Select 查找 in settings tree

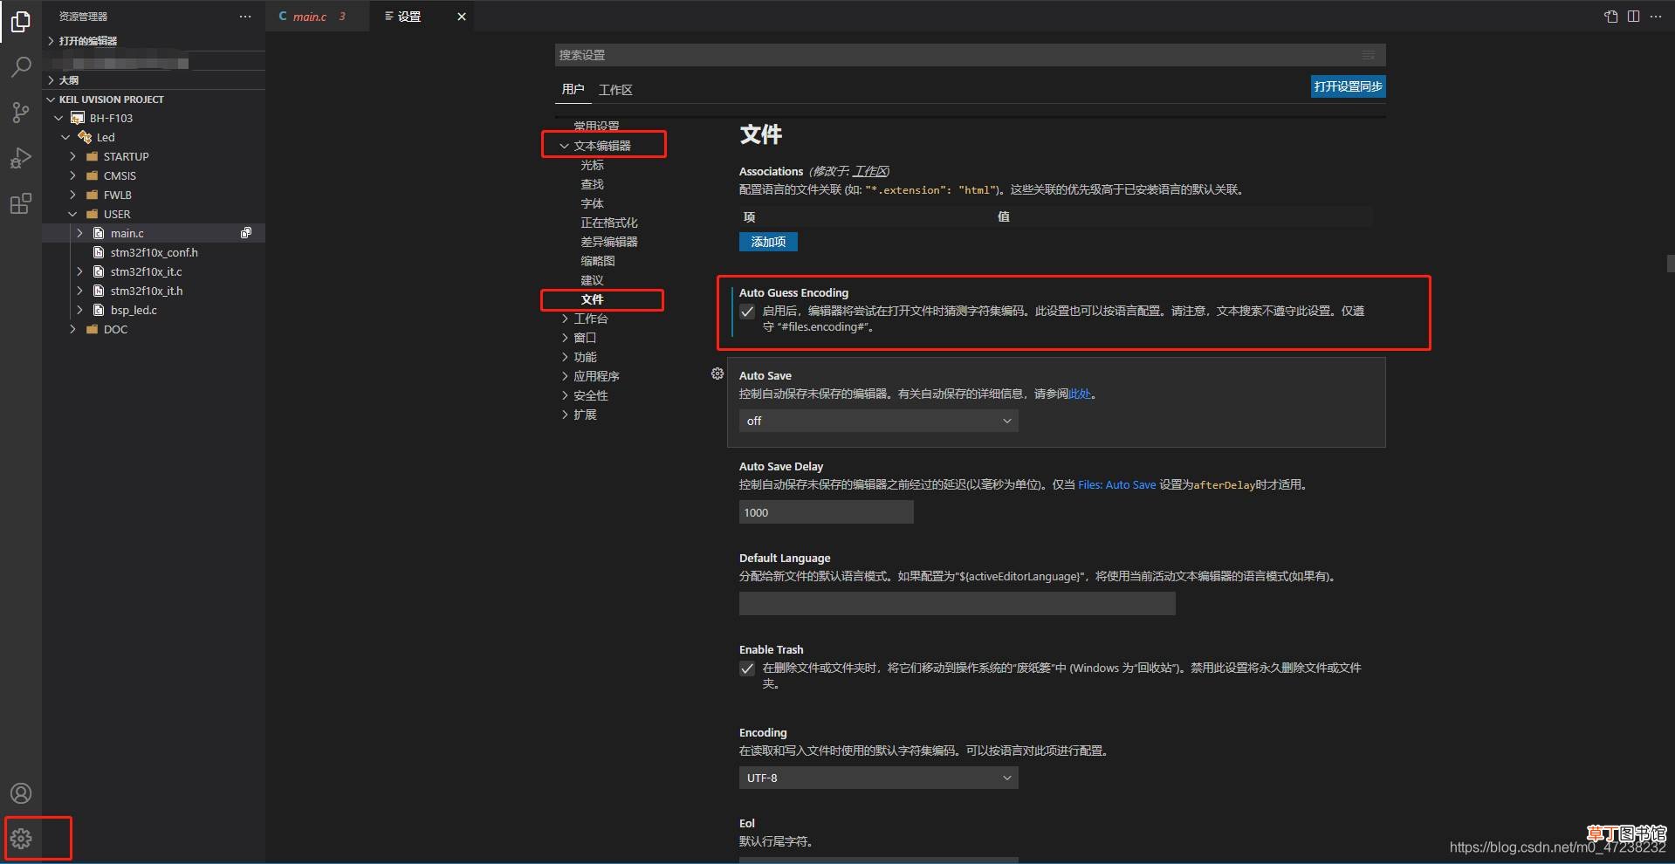click(593, 184)
